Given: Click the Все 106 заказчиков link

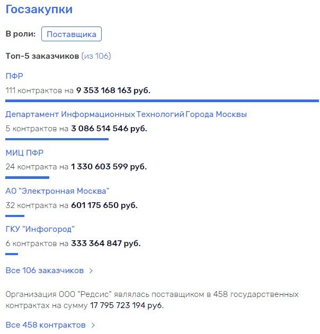Looking at the screenshot, I should (x=45, y=270).
